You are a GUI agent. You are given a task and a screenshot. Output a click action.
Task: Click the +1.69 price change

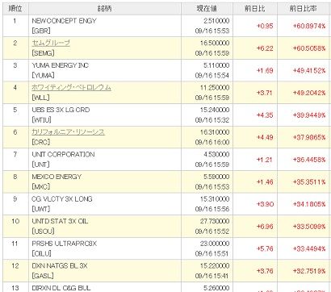(265, 71)
